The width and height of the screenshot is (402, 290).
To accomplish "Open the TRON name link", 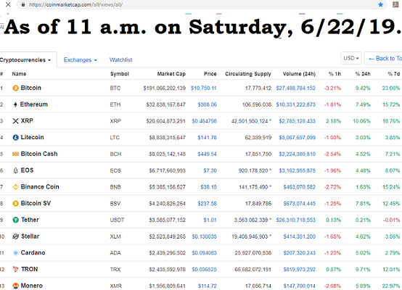I will (30, 269).
